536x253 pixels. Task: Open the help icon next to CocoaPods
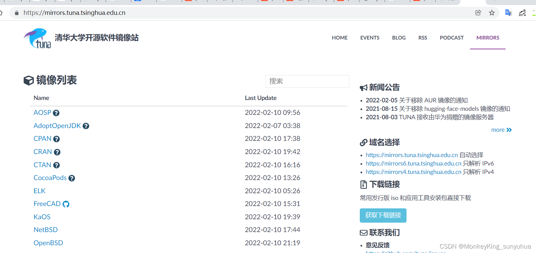coord(72,178)
